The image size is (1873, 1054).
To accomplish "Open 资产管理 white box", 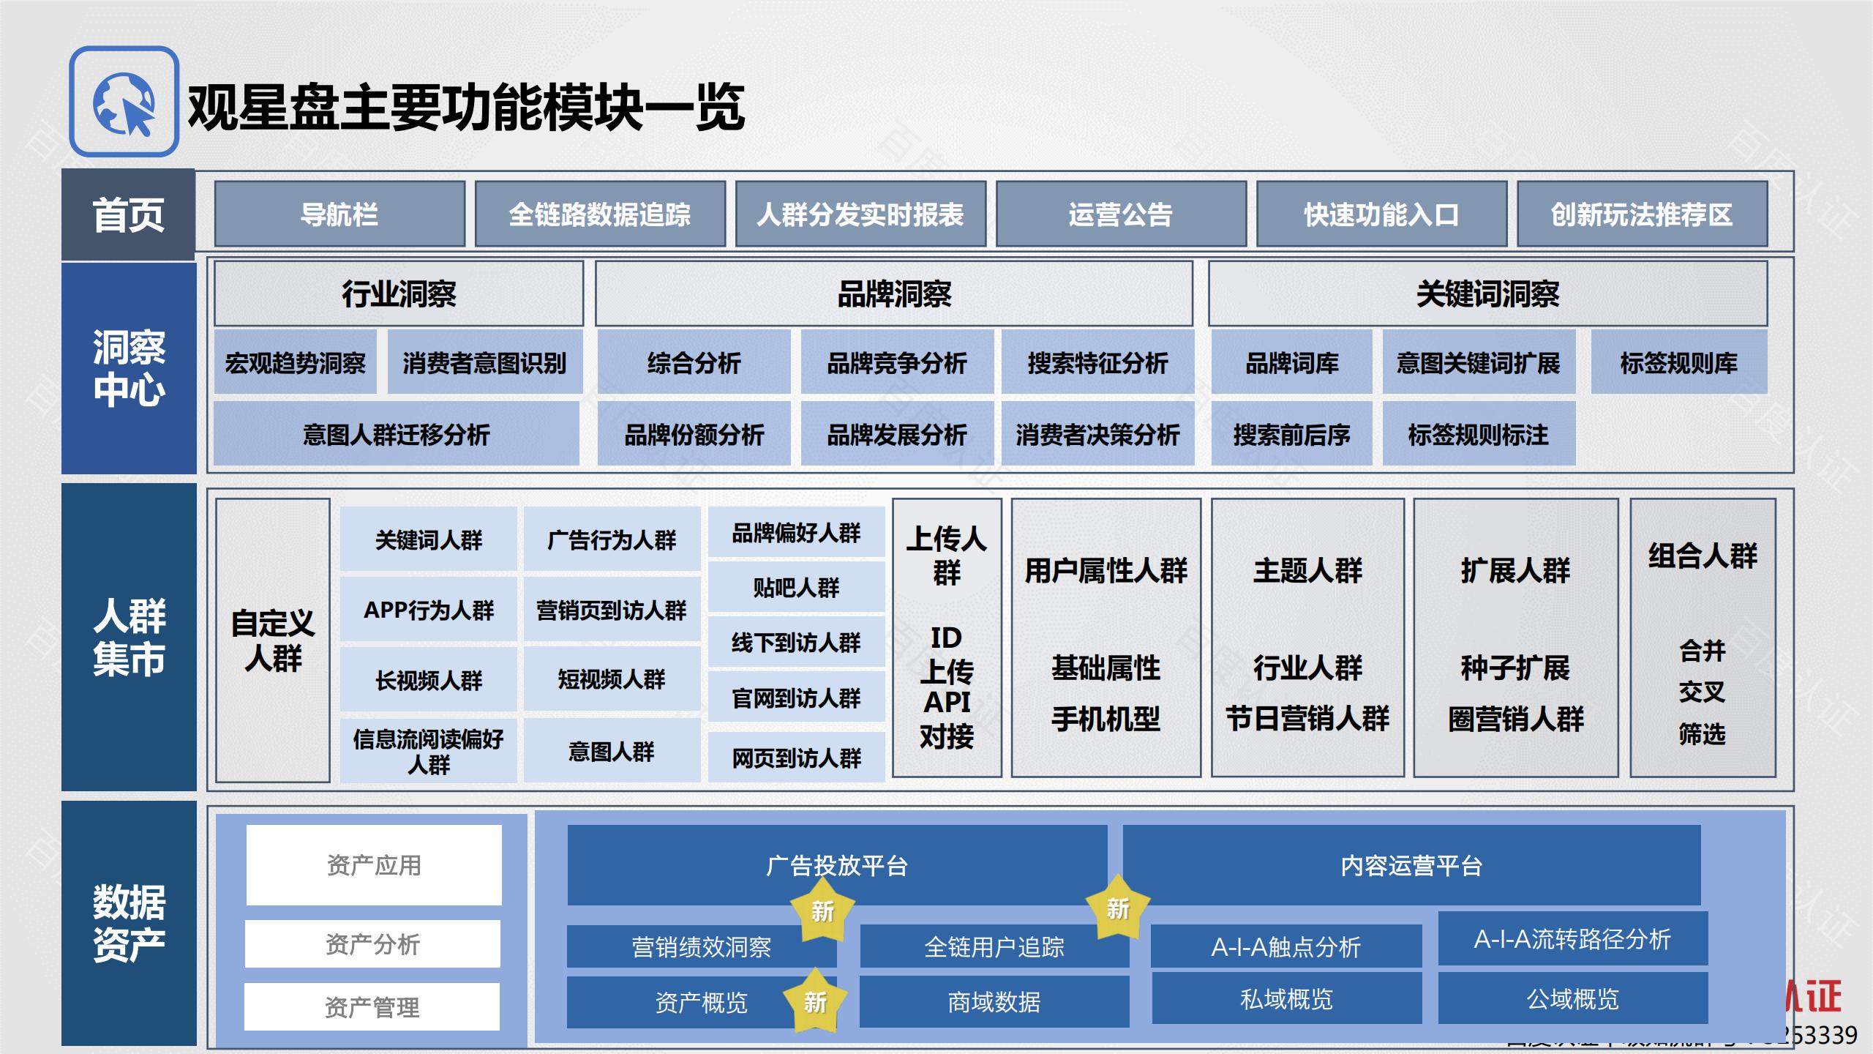I will 372,1006.
